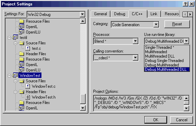The image size is (196, 126).
Task: Close the Project Settings dialog
Action: tap(192, 4)
